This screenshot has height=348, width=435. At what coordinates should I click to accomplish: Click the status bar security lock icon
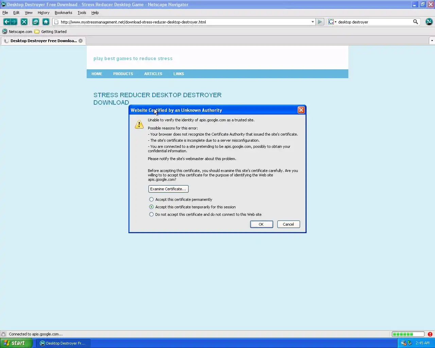[3, 334]
